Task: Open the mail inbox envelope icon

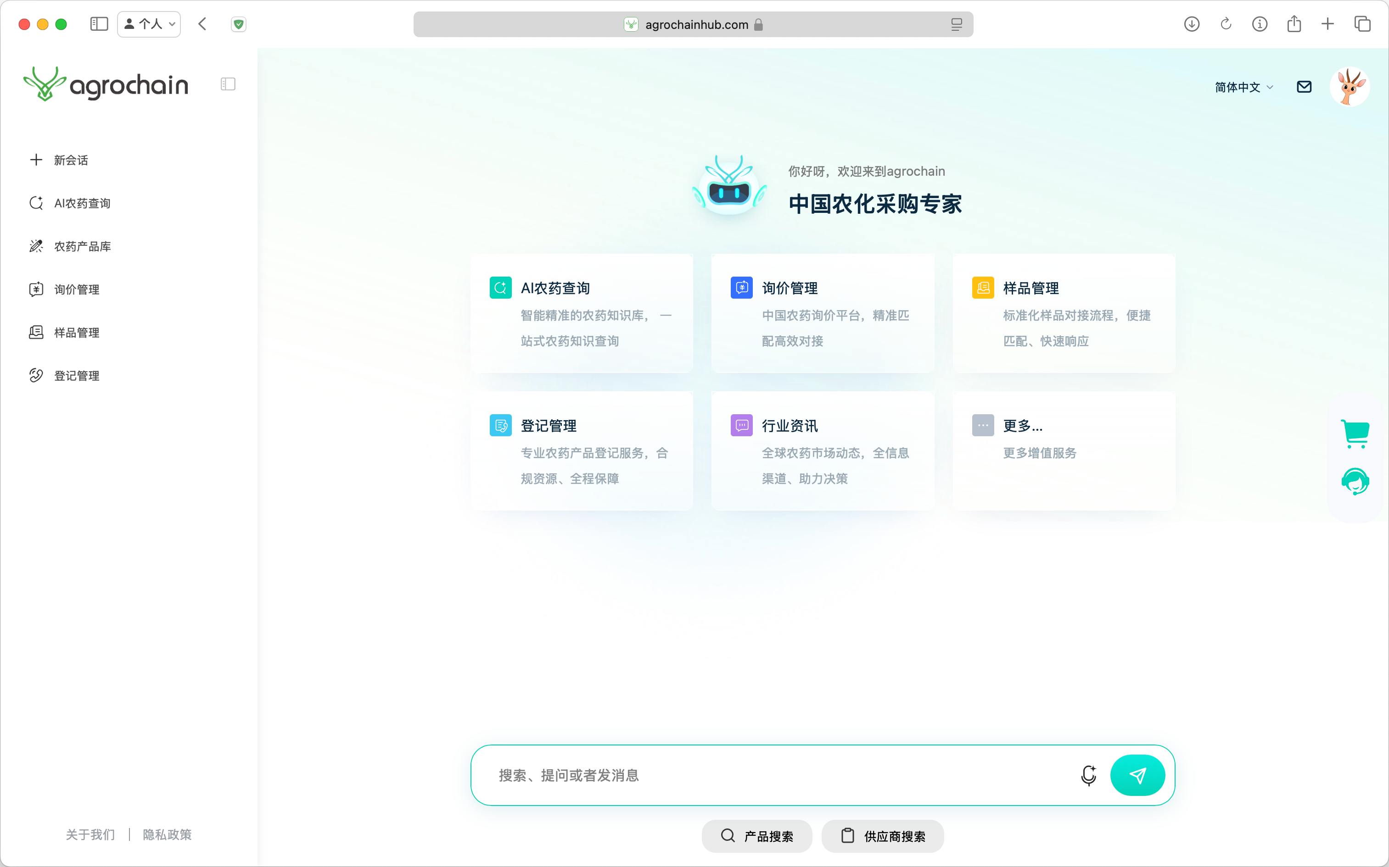Action: 1304,87
